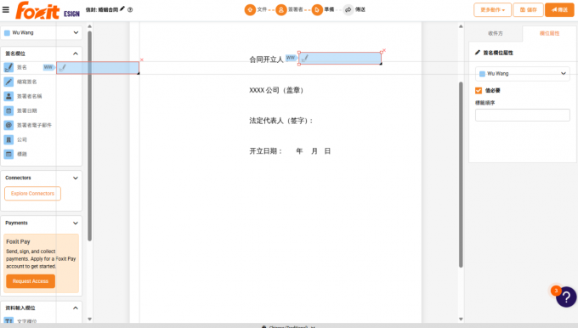This screenshot has height=328, width=578.
Task: Open the Wu Wang dropdown in properties panel
Action: pos(523,74)
